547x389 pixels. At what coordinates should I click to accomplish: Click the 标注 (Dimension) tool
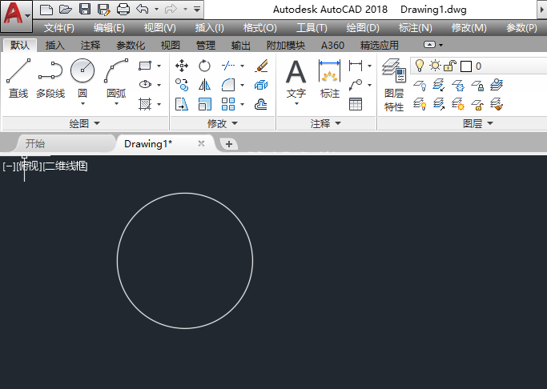pos(330,78)
